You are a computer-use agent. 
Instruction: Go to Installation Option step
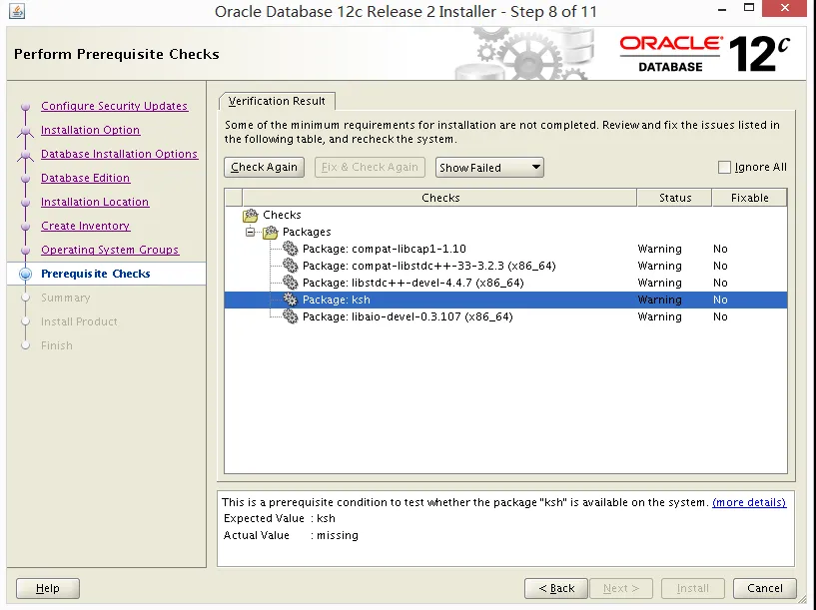[90, 130]
